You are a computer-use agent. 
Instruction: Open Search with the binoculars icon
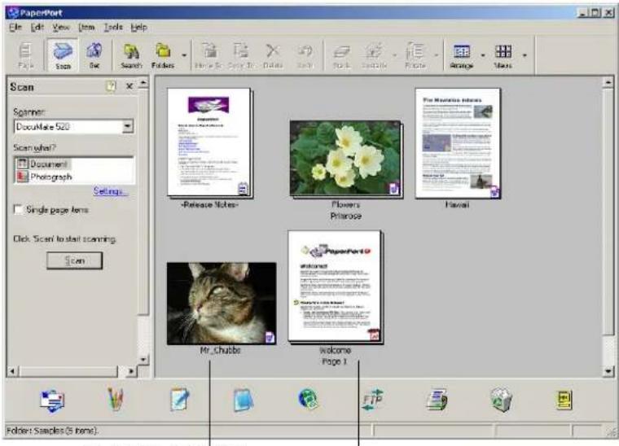tap(131, 55)
